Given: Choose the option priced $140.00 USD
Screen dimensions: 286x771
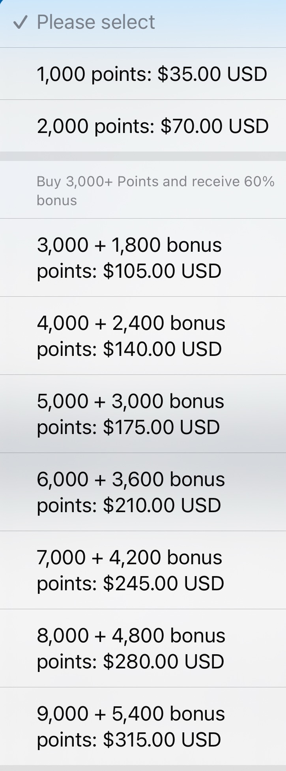Looking at the screenshot, I should (x=162, y=349).
